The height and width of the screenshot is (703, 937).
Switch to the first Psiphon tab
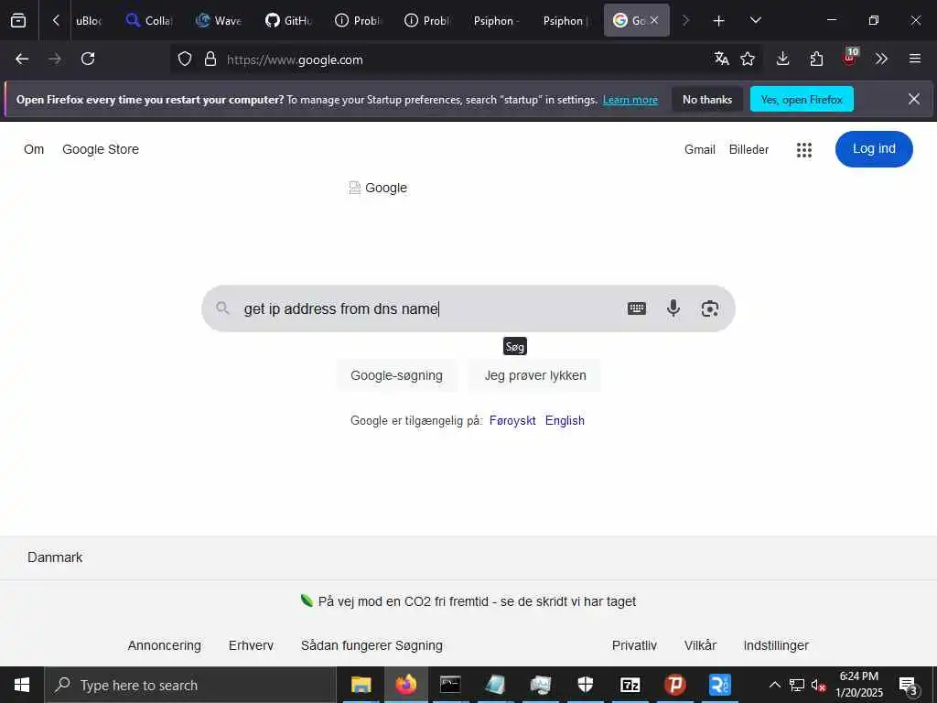(x=497, y=21)
